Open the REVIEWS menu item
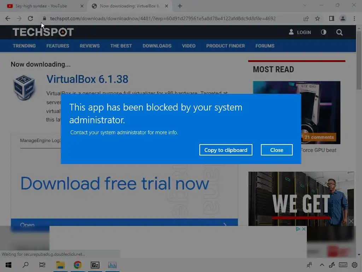This screenshot has width=362, height=272. 89,46
